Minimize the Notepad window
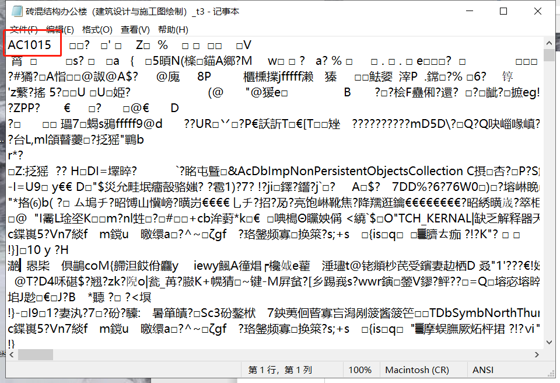This screenshot has height=383, width=560. point(469,11)
